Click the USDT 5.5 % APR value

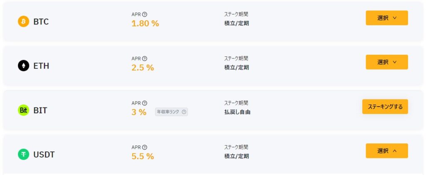143,156
